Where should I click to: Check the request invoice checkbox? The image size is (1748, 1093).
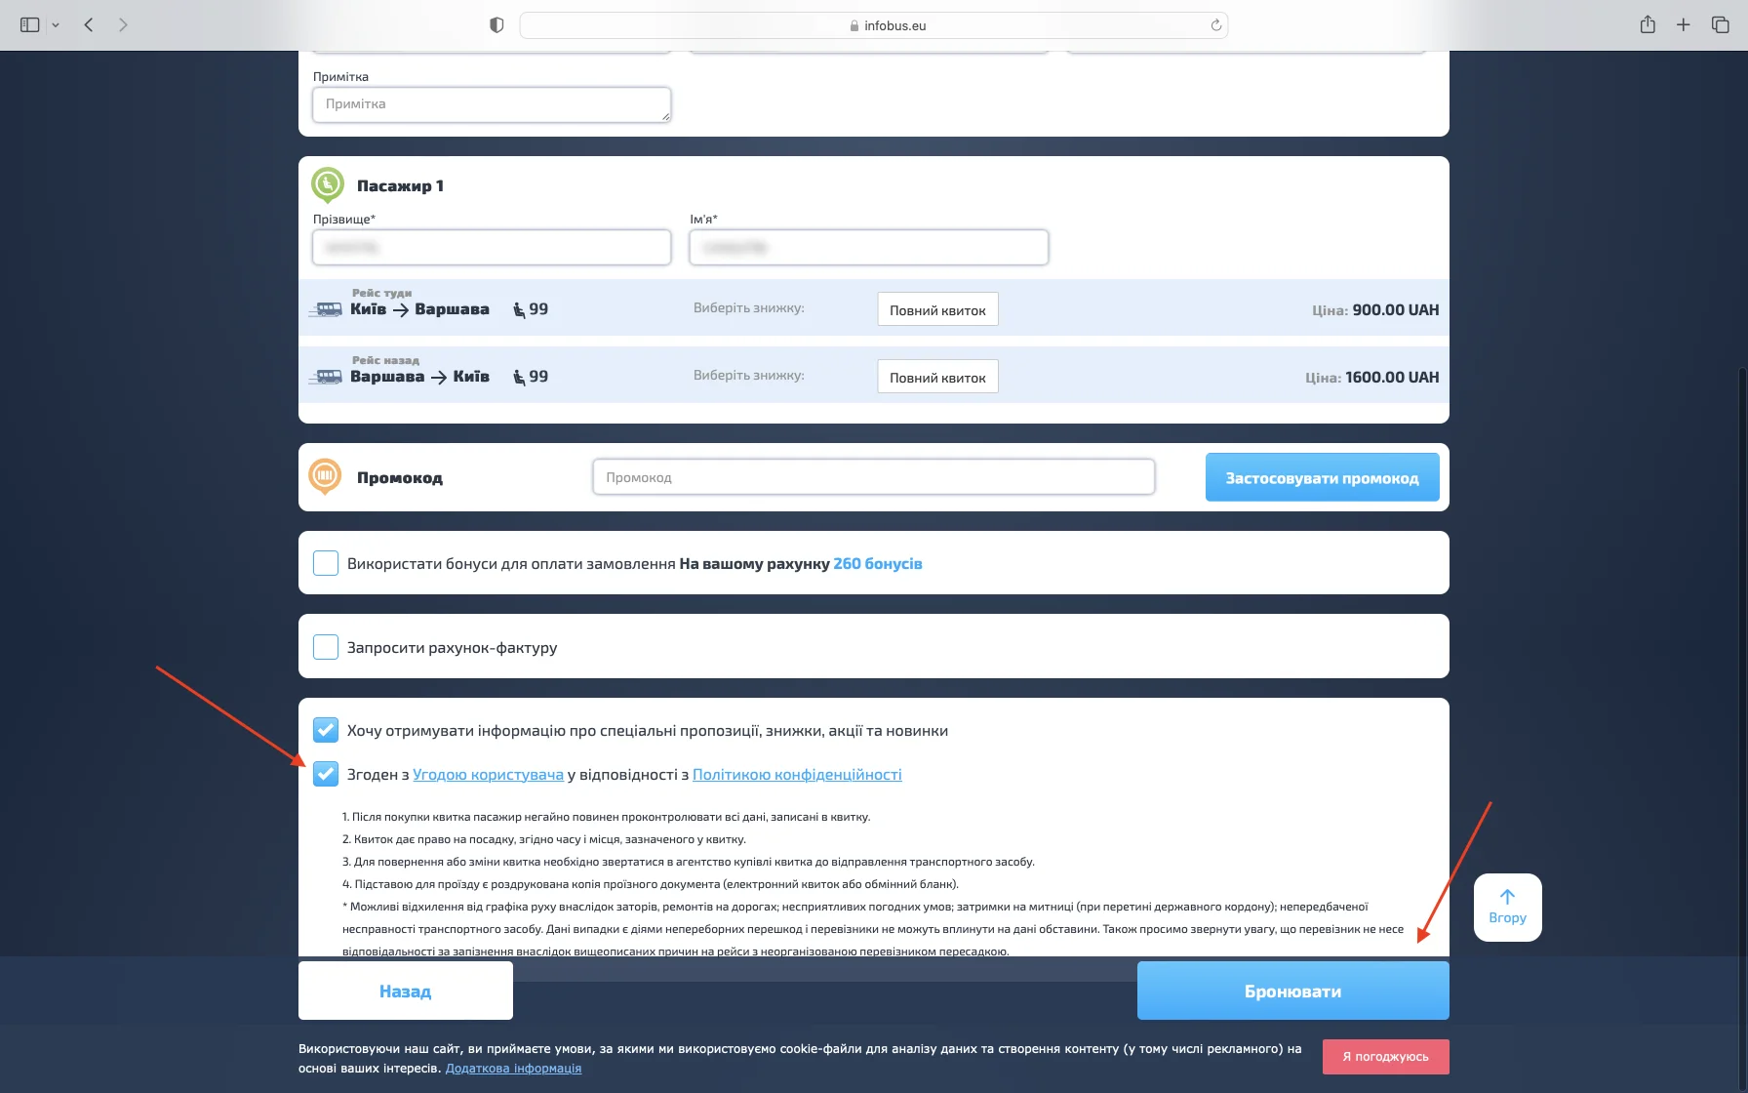coord(326,647)
